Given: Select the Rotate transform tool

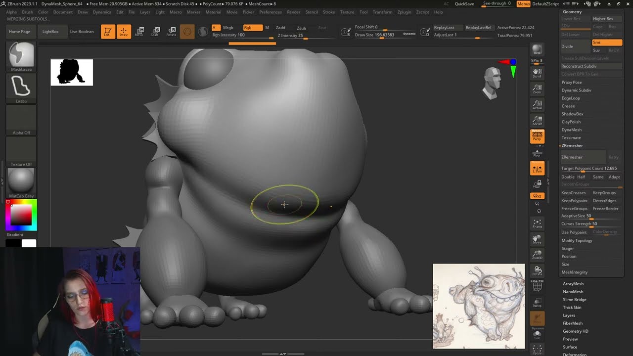Looking at the screenshot, I should [171, 32].
